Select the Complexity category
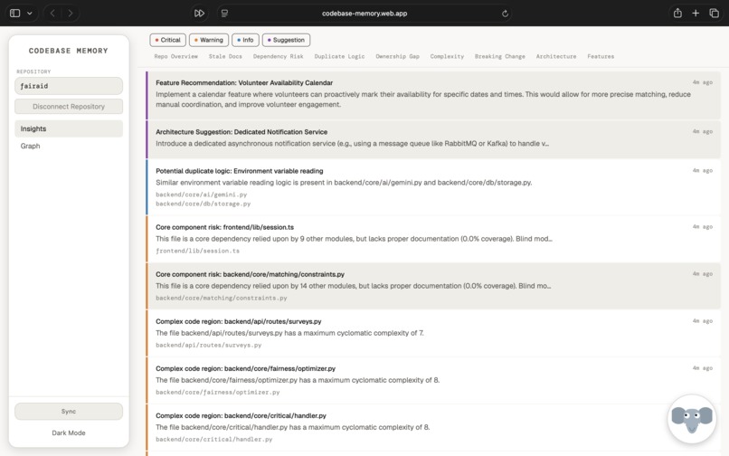729x456 pixels. [447, 56]
